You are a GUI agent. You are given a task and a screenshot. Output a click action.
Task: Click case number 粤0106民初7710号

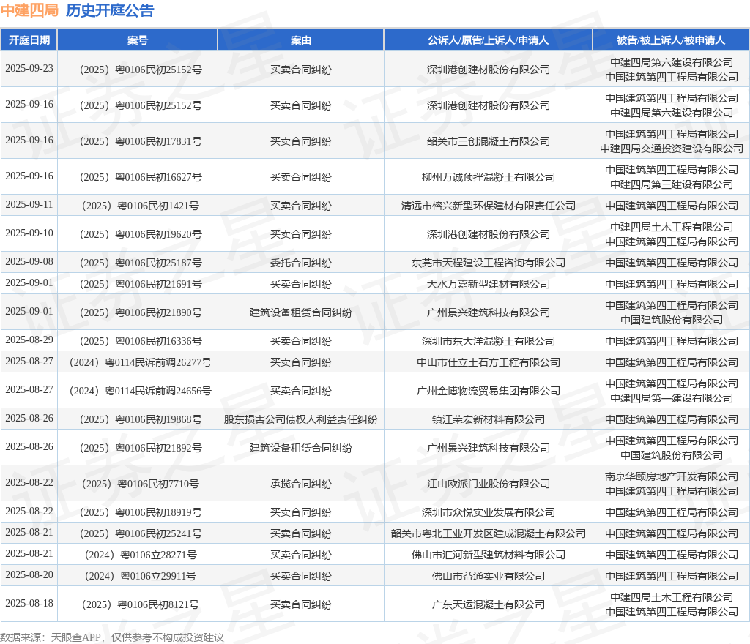point(158,484)
